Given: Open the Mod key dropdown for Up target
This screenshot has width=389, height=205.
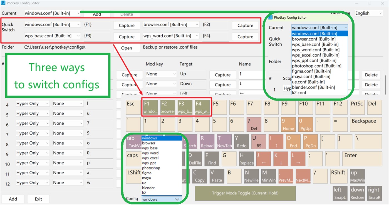Looking at the screenshot, I should pyautogui.click(x=161, y=74).
